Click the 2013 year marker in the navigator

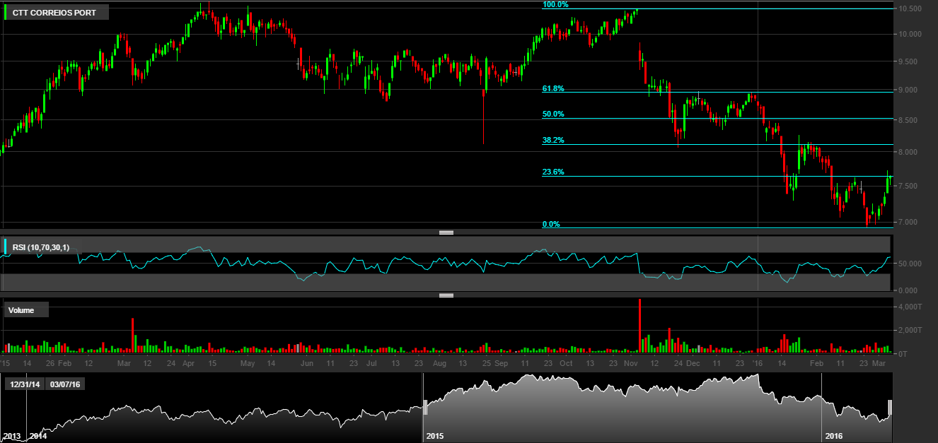coord(11,437)
